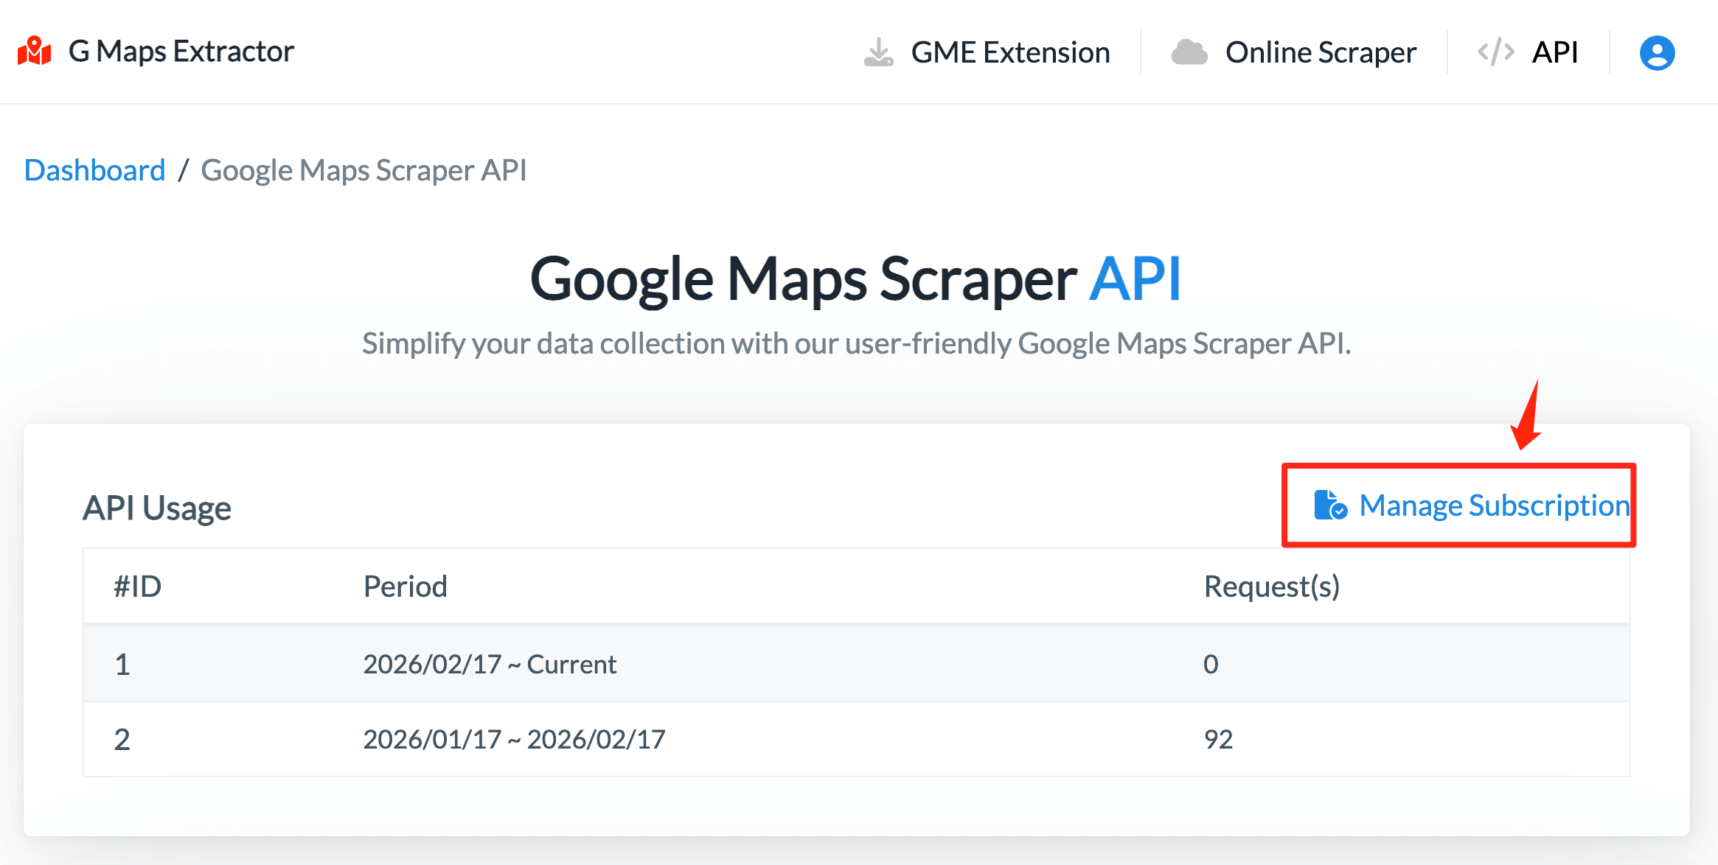This screenshot has width=1718, height=865.
Task: Select the 2026/02/17 ~ Current usage row
Action: tap(490, 664)
